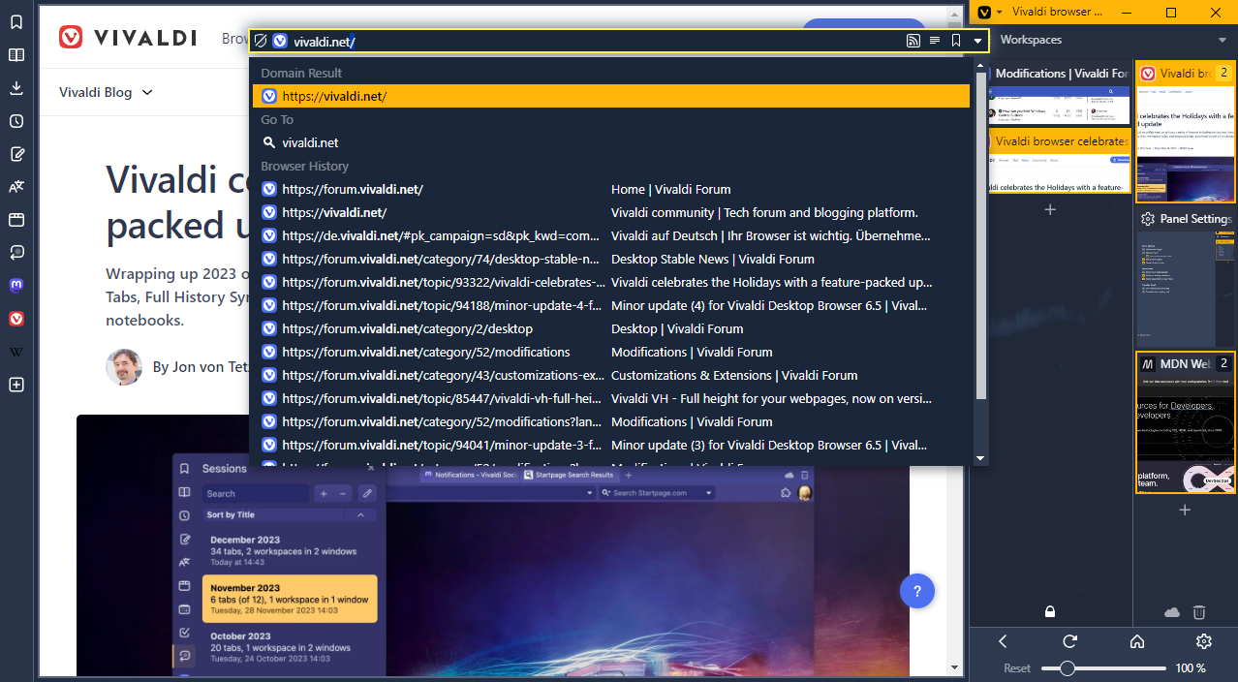Image resolution: width=1238 pixels, height=682 pixels.
Task: Open the Vivaldi web panel icon
Action: click(x=16, y=319)
